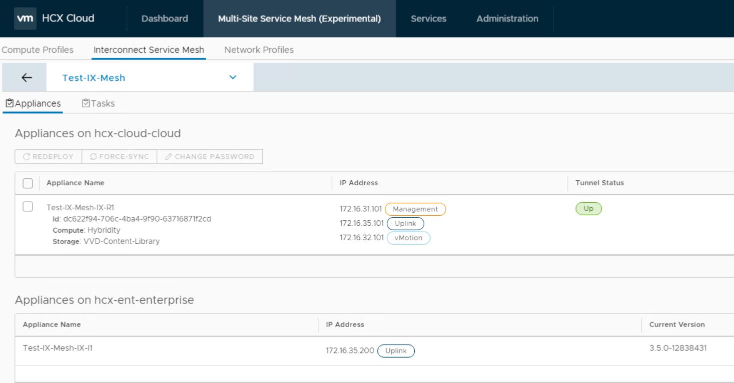Select the checkbox for Test-IX-Mesh-IX-R1

[x=28, y=207]
